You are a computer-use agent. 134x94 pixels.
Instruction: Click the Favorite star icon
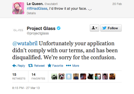49,65
